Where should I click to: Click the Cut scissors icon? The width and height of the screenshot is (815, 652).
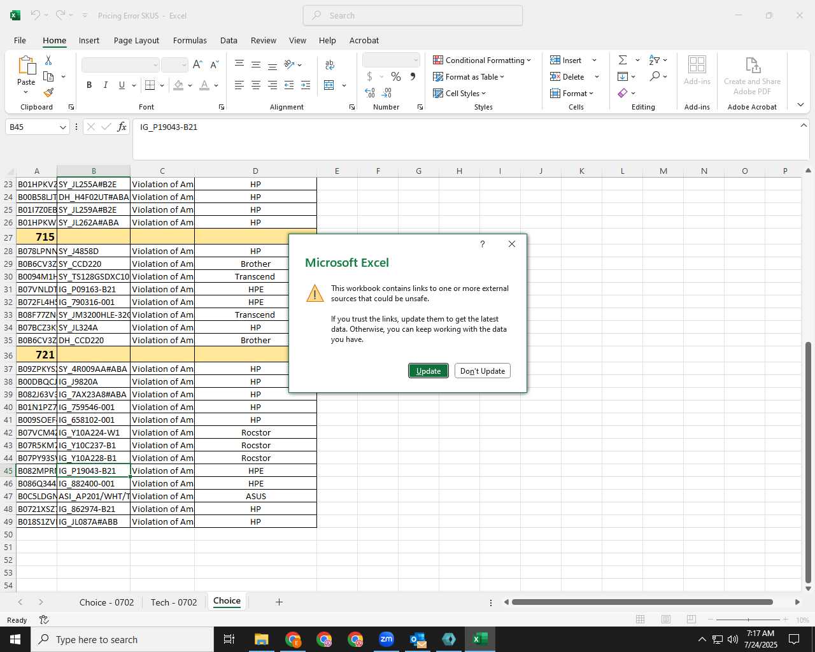coord(48,60)
